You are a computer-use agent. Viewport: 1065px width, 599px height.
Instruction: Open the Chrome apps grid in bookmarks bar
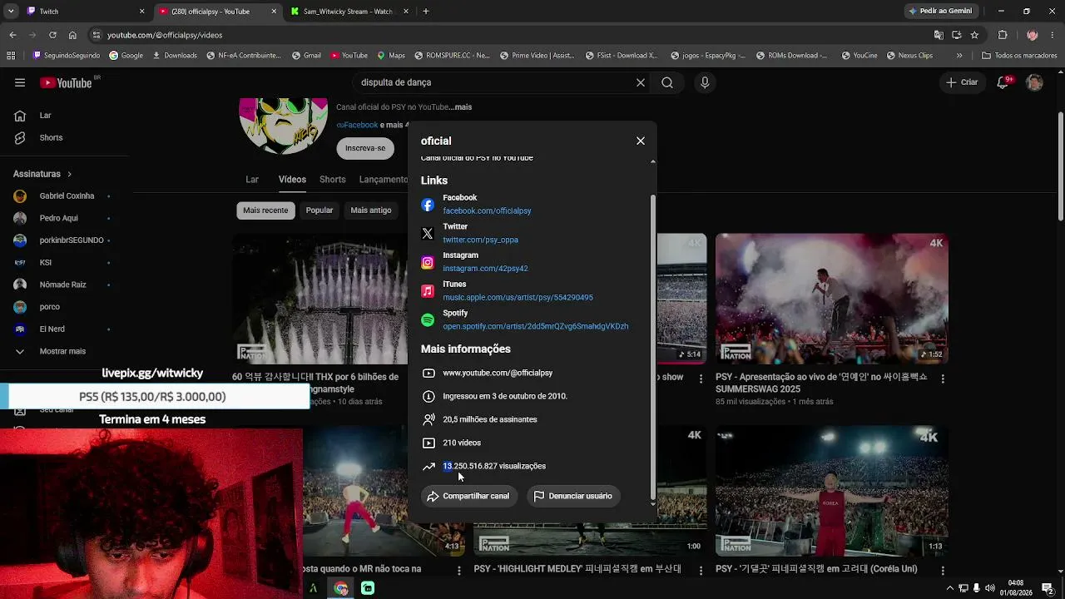pyautogui.click(x=11, y=56)
